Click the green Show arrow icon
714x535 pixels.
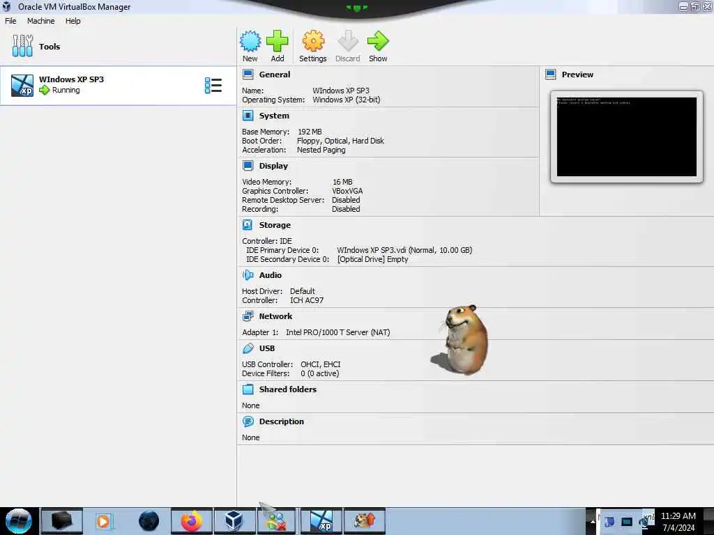378,41
